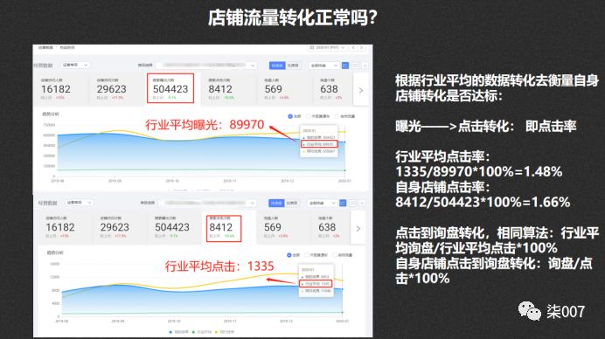Open 热品热词 tab in the top breadcrumb bar

67,47
